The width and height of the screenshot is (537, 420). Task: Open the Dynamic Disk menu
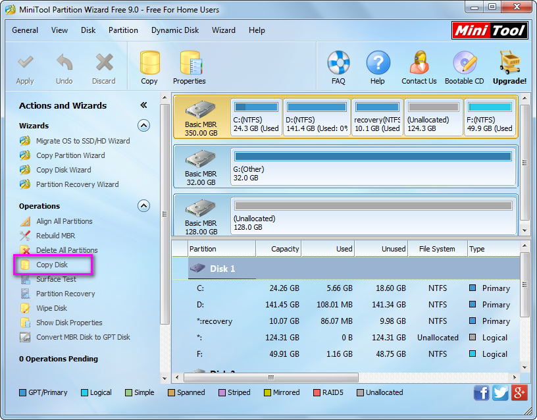tap(175, 30)
